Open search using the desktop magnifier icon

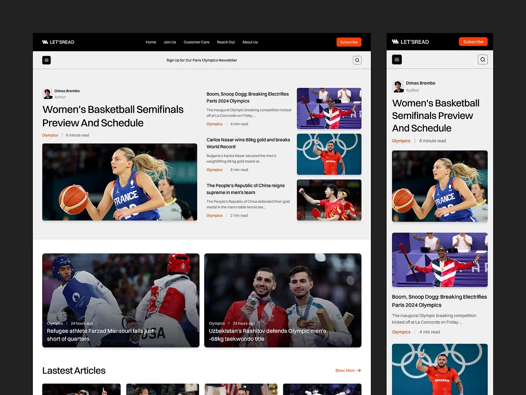pos(357,60)
